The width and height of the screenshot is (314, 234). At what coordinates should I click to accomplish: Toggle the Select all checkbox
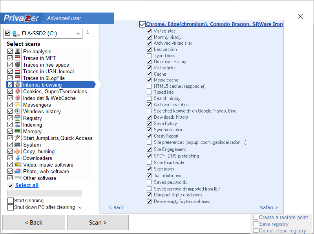coord(11,186)
